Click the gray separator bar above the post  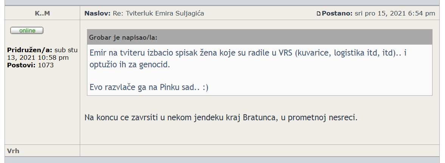click(222, 3)
